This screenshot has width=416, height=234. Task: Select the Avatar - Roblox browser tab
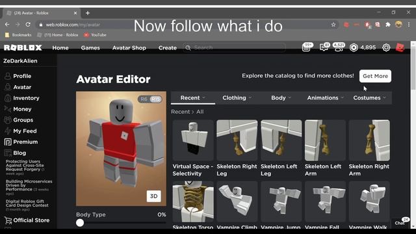[x=41, y=13]
